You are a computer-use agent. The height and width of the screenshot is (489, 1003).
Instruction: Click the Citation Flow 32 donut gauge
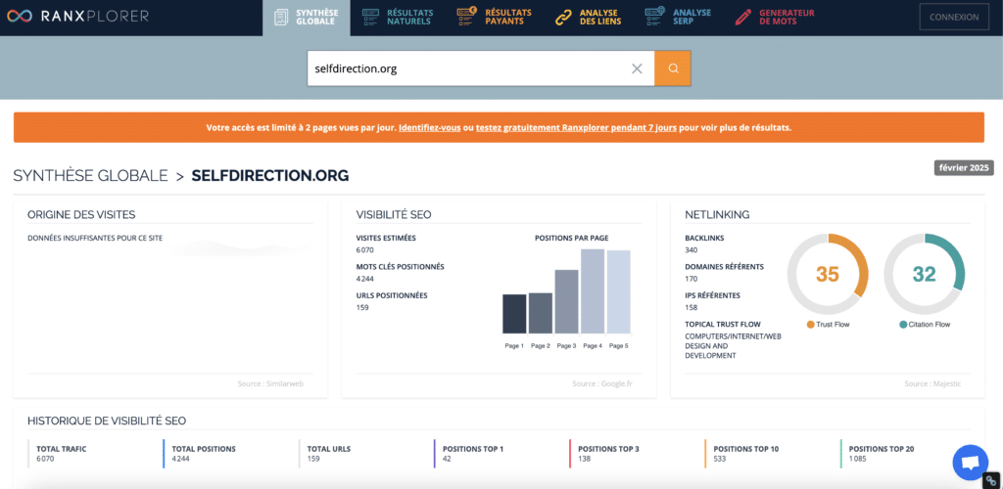coord(924,274)
